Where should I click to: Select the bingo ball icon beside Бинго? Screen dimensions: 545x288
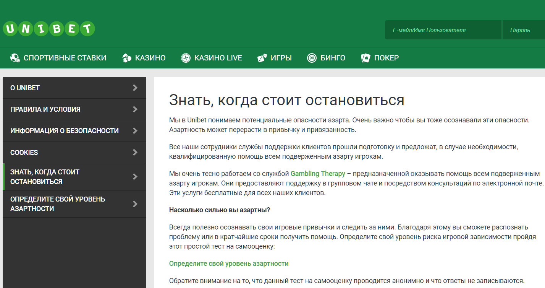point(312,57)
